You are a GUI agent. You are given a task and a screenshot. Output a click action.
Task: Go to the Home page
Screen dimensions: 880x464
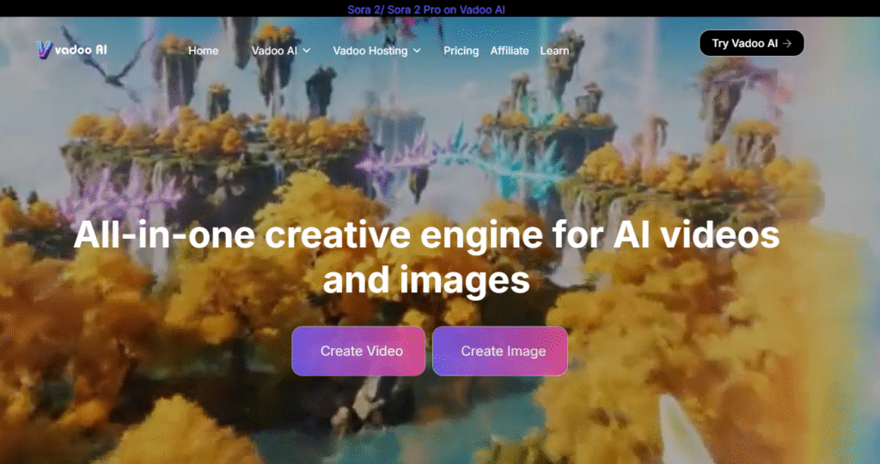(x=203, y=51)
